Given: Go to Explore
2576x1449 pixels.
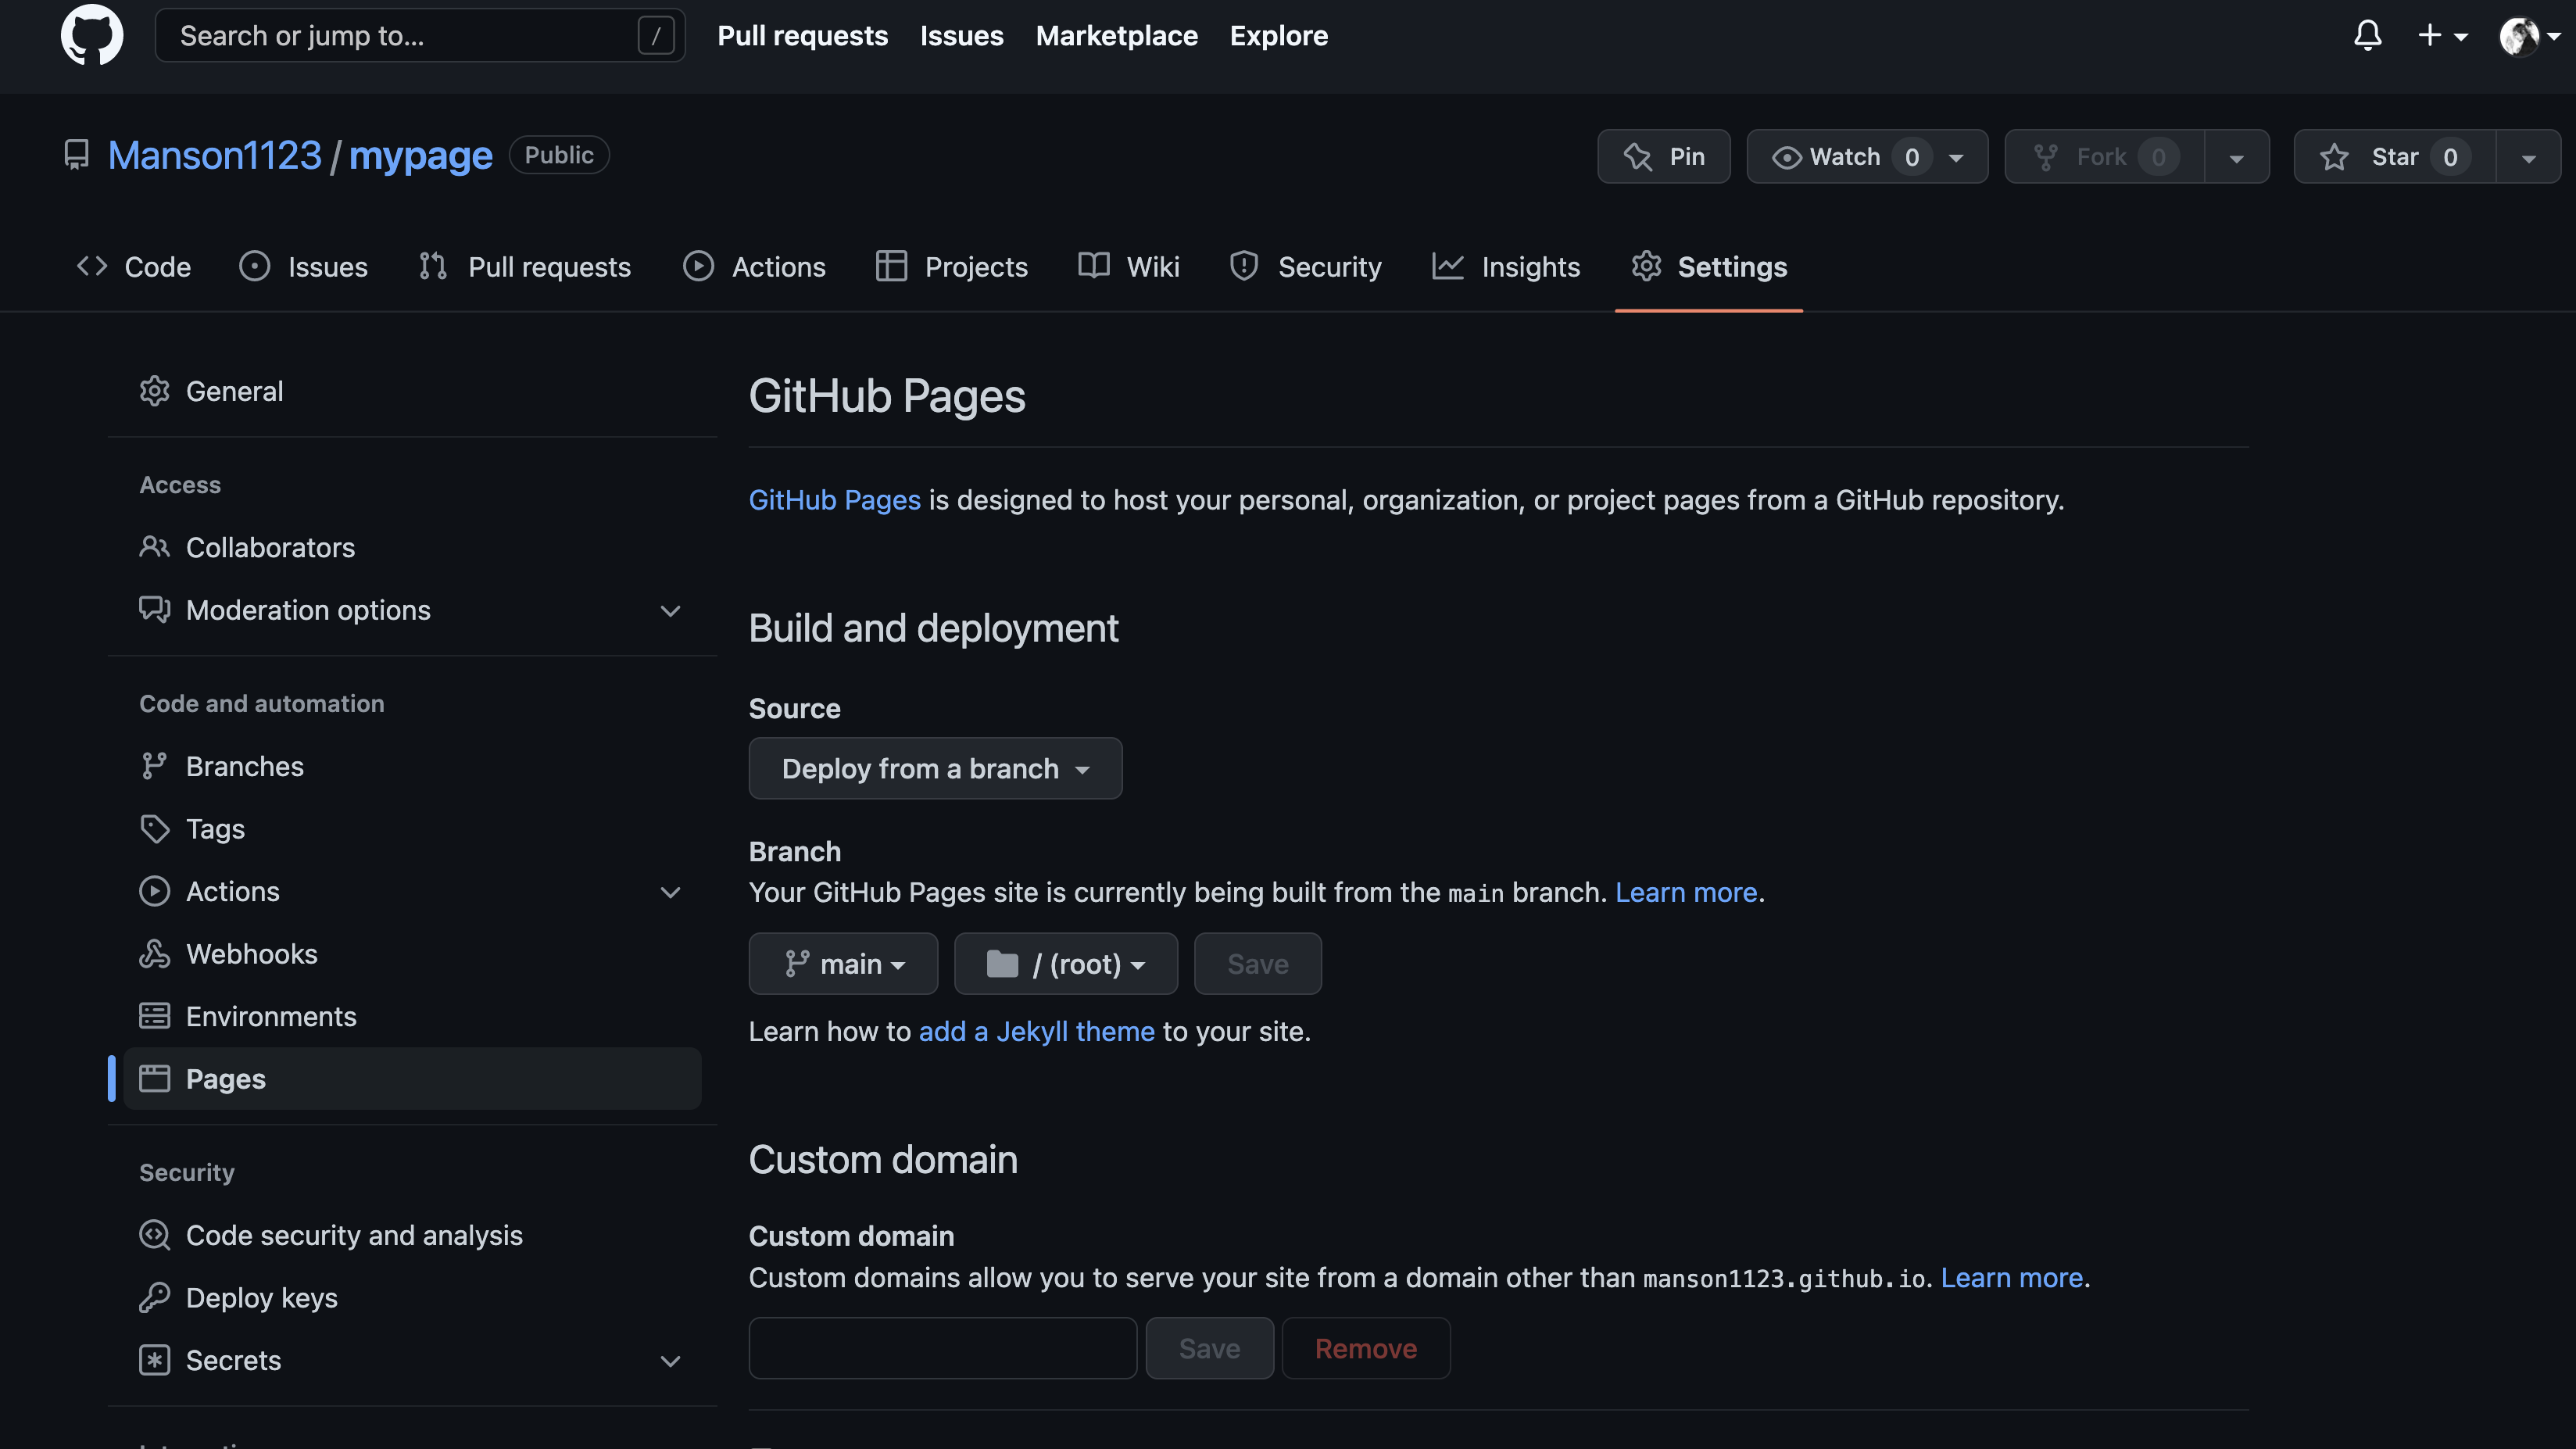Looking at the screenshot, I should [1278, 36].
